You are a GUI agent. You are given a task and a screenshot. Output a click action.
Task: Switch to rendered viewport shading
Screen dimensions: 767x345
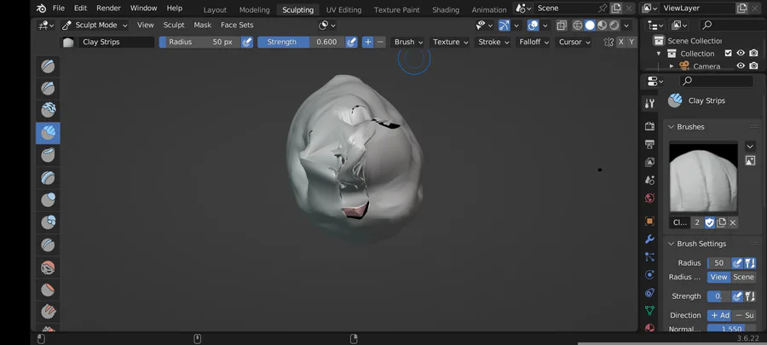(x=614, y=26)
